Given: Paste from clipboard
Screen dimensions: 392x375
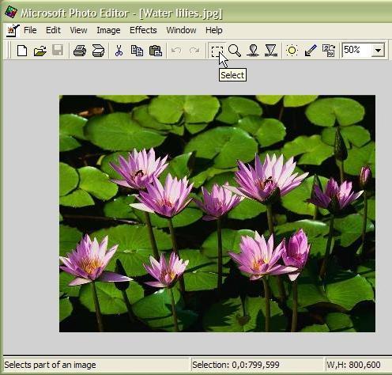Looking at the screenshot, I should pos(156,51).
